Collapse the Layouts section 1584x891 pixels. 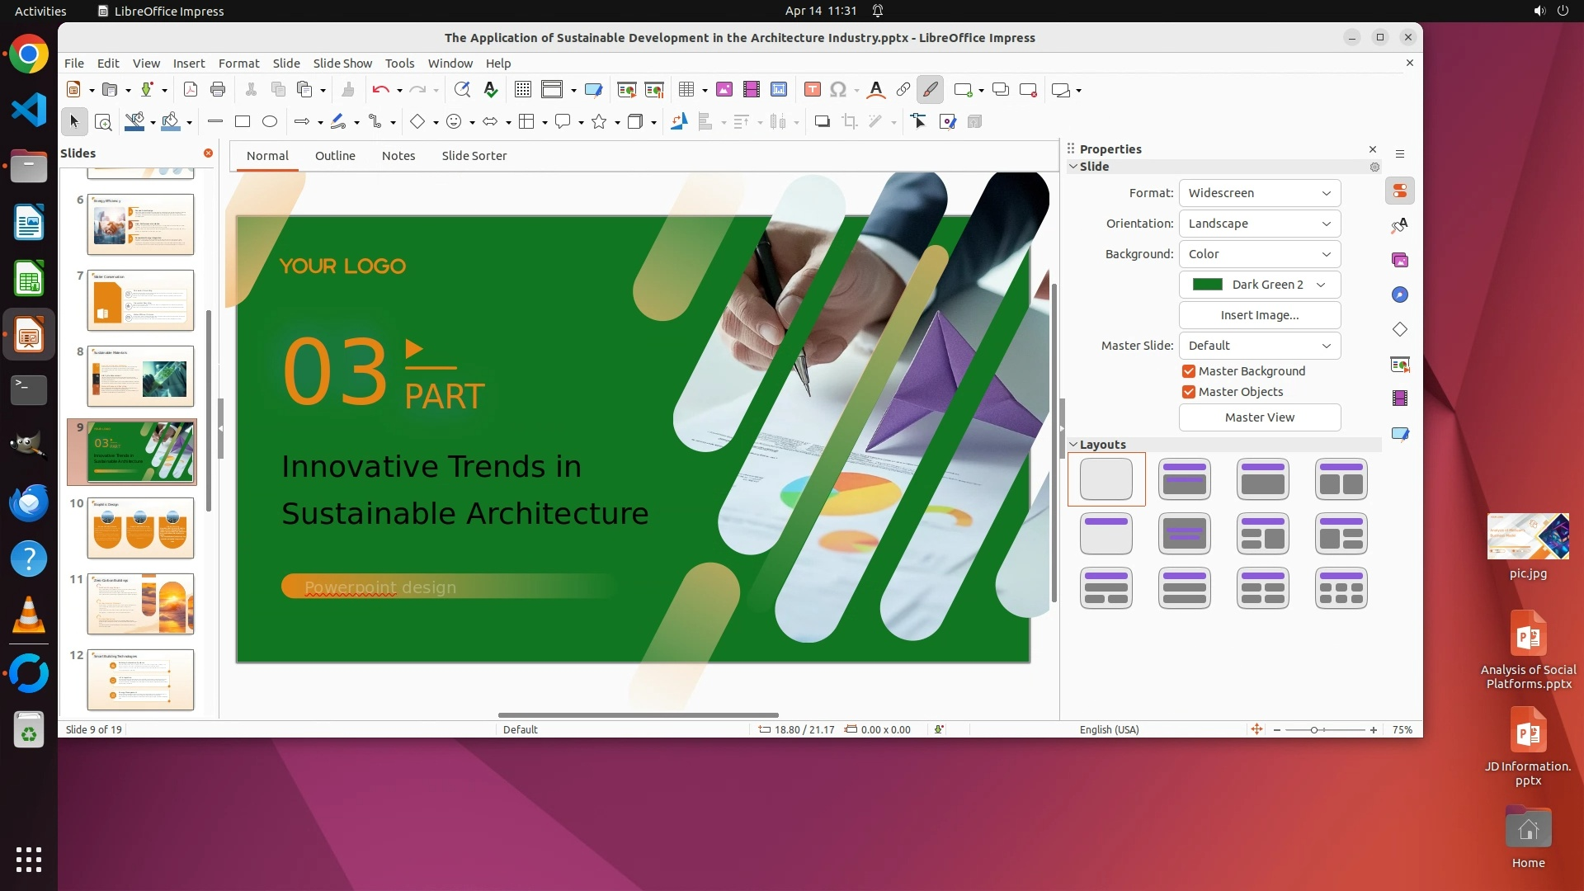point(1073,445)
